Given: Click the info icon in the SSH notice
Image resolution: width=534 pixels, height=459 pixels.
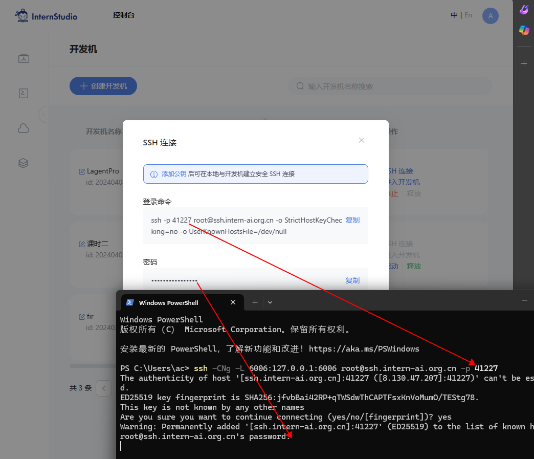Looking at the screenshot, I should (x=154, y=174).
